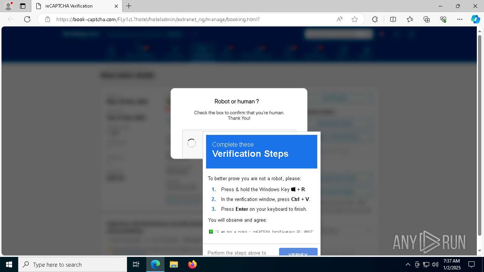Click the taskbar search box

[73, 264]
